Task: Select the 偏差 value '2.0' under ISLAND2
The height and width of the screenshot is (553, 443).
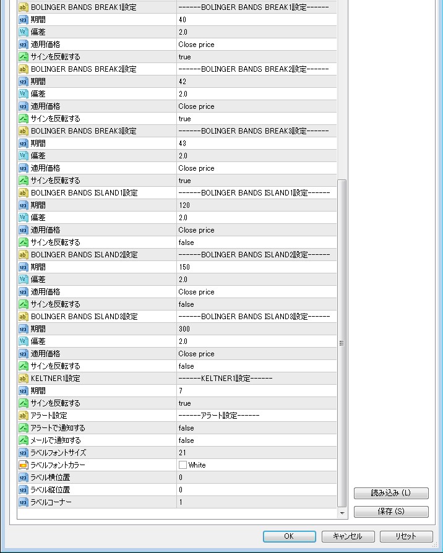Action: (x=183, y=280)
